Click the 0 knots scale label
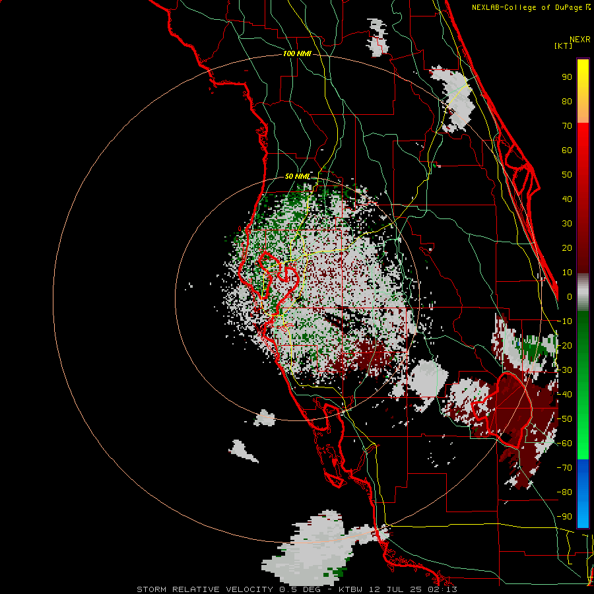The height and width of the screenshot is (594, 594). click(x=570, y=296)
